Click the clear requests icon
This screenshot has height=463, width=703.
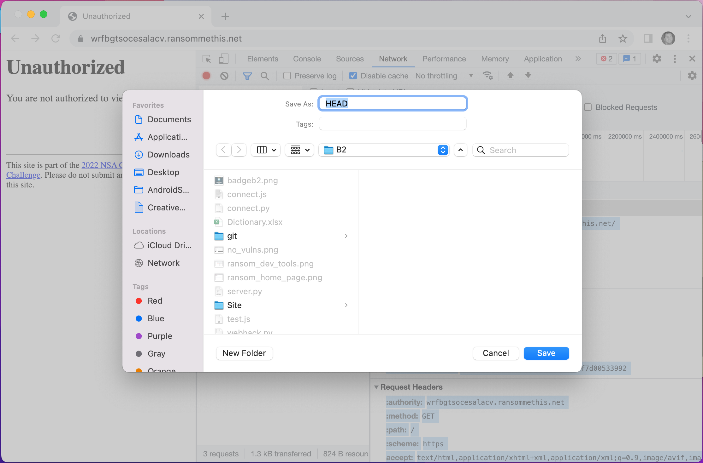pyautogui.click(x=224, y=76)
